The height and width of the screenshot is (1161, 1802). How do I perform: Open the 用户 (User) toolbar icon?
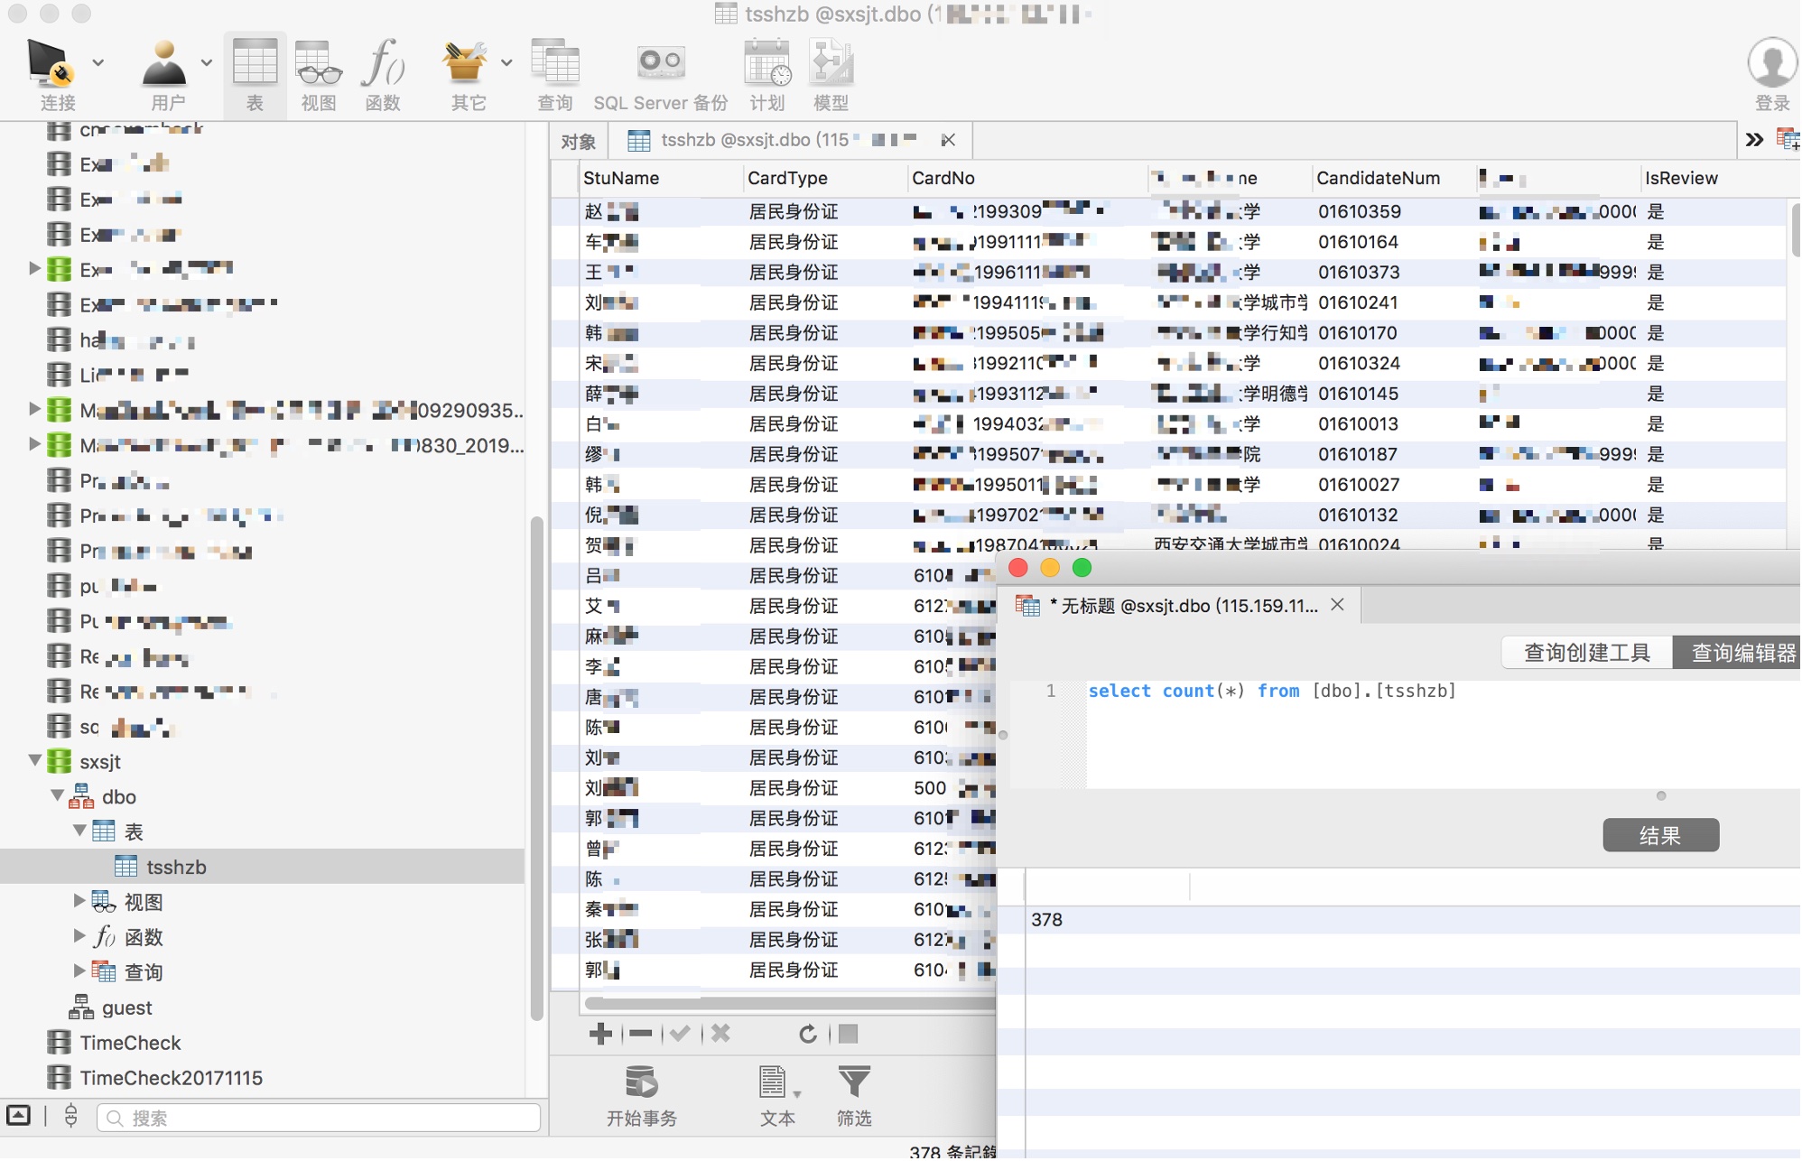(x=164, y=63)
